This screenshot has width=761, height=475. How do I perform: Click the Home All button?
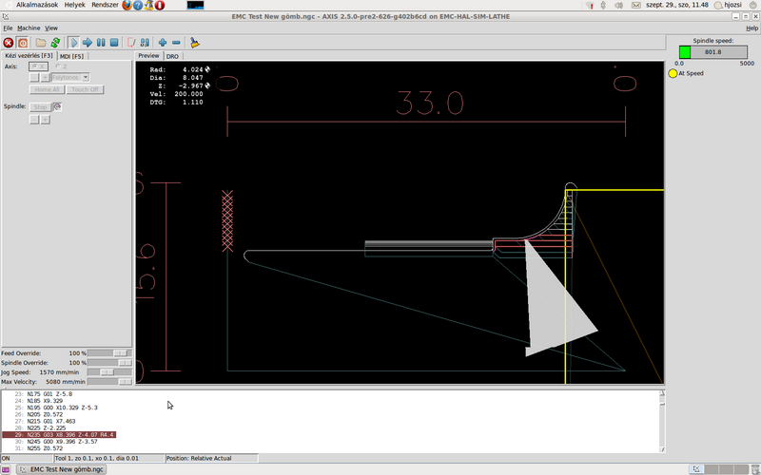tap(47, 88)
